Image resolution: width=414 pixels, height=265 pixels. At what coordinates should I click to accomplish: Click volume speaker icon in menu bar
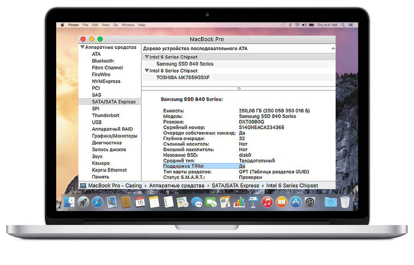pos(304,25)
